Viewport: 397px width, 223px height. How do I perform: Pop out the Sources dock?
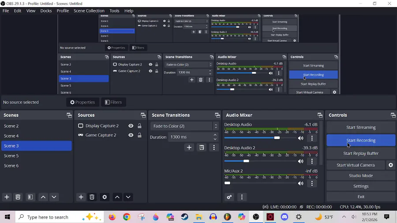pos(143,115)
